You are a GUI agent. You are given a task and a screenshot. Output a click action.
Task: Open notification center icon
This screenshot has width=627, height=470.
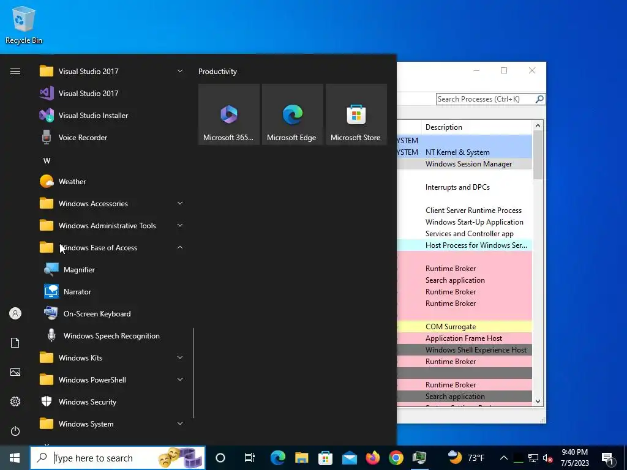(608, 458)
